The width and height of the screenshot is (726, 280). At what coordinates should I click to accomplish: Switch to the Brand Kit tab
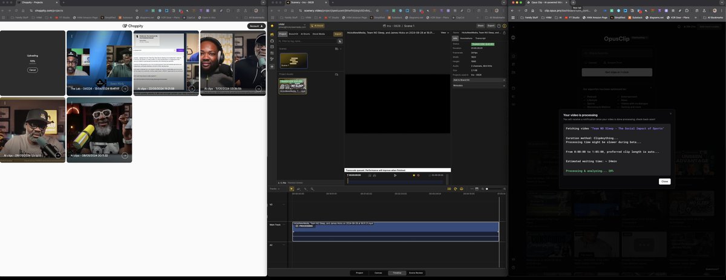tap(293, 34)
